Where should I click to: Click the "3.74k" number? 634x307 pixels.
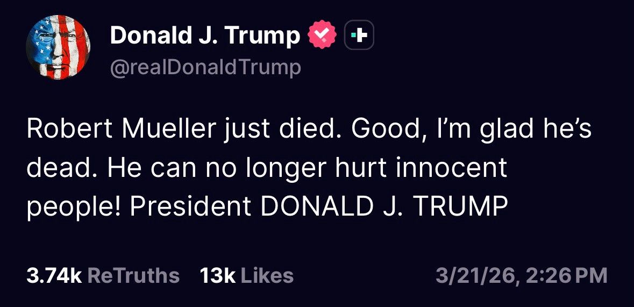(54, 276)
